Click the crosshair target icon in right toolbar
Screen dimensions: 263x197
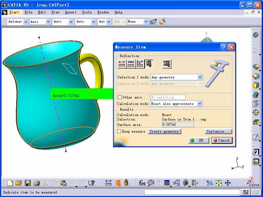[256, 113]
